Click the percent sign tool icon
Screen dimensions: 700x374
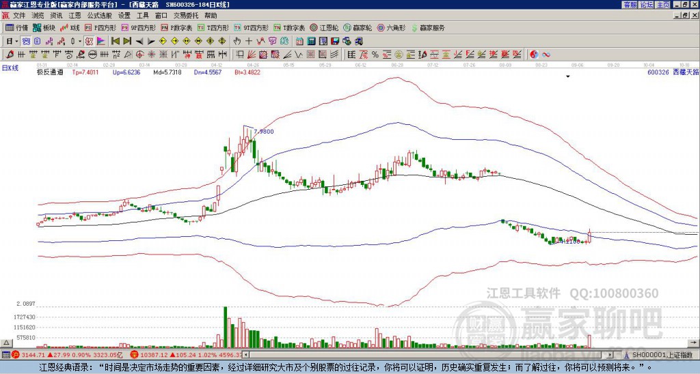coord(375,55)
